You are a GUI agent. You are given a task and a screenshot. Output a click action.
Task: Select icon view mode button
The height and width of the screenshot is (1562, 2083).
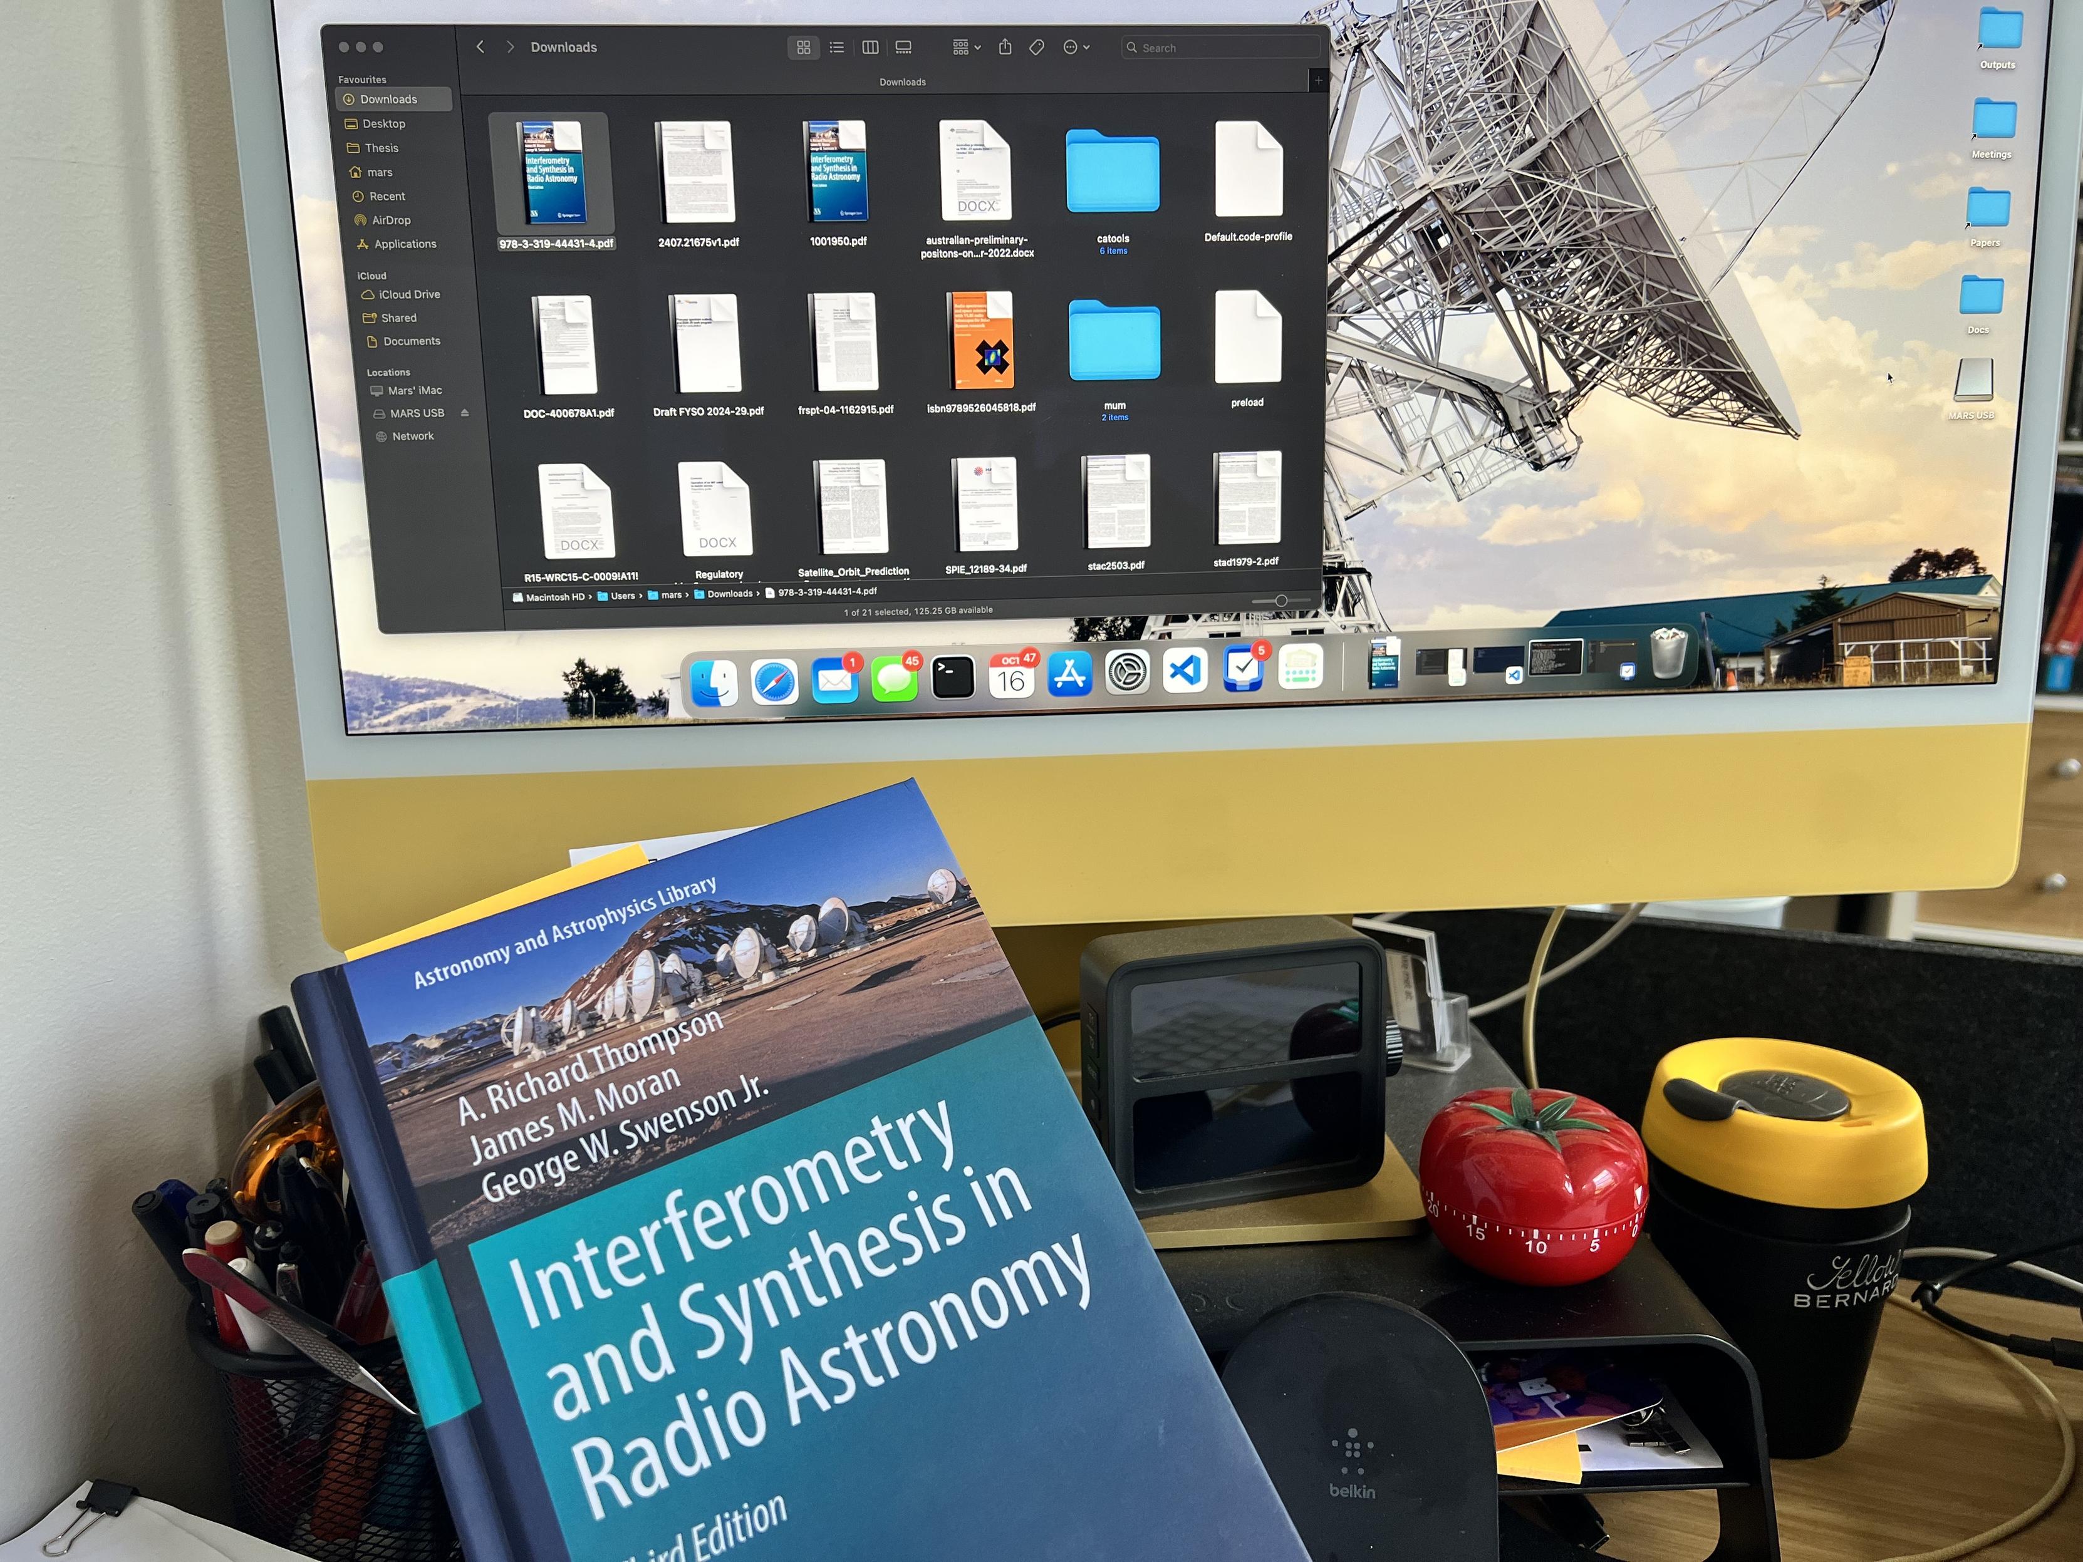click(803, 47)
